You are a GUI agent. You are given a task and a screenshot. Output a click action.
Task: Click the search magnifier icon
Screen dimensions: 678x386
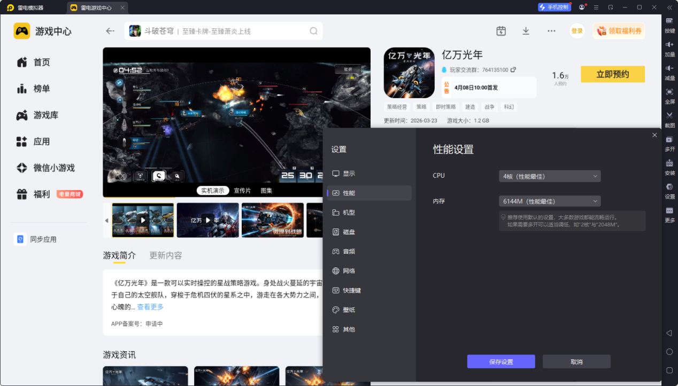(314, 31)
